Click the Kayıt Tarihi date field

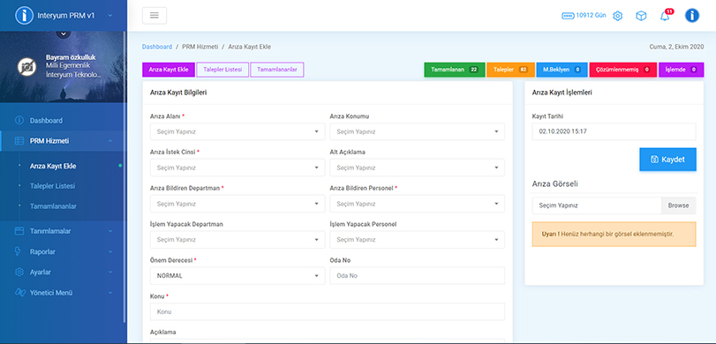click(614, 131)
